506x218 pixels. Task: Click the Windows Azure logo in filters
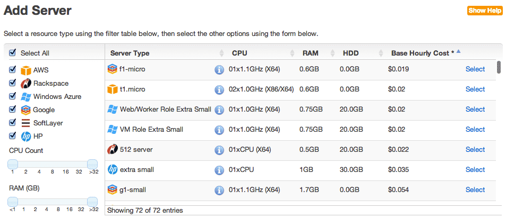point(26,97)
